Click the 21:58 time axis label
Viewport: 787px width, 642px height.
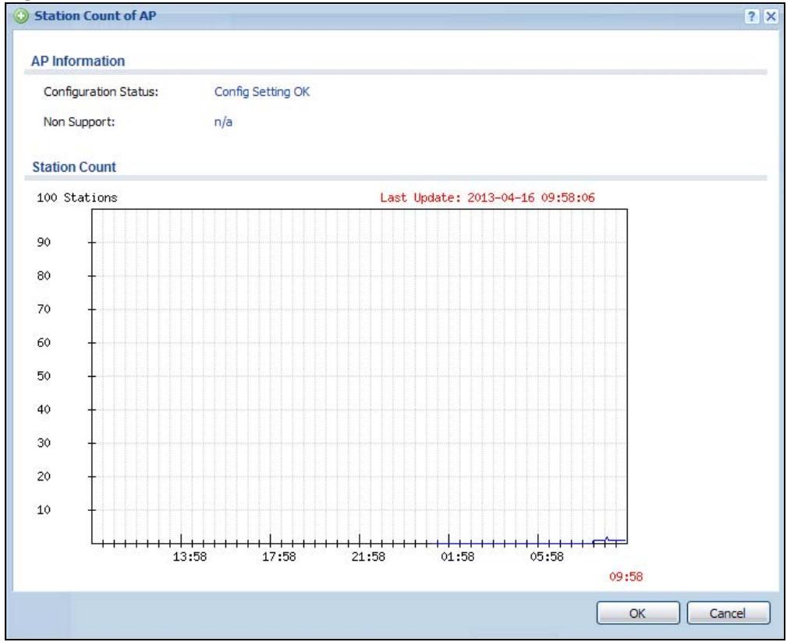368,557
